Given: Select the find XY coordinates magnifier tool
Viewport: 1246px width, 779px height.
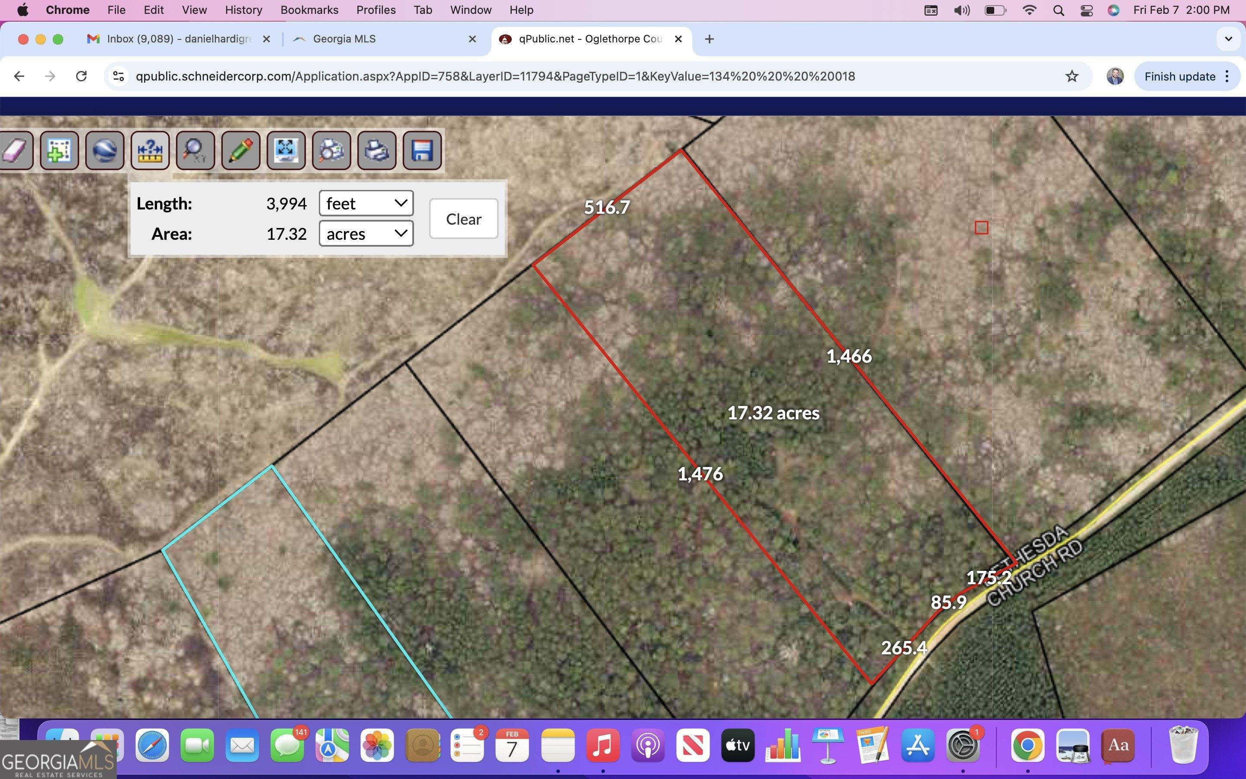Looking at the screenshot, I should click(195, 151).
